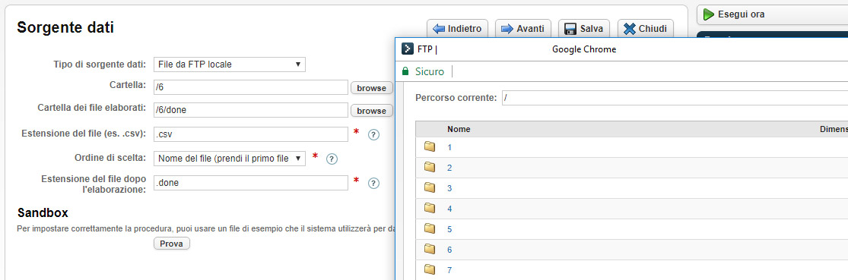
Task: Close the form with the Chiudi button
Action: click(x=645, y=29)
